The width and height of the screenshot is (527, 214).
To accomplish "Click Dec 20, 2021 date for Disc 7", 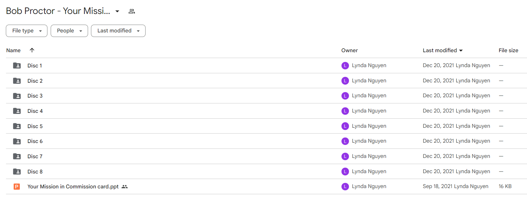I will pyautogui.click(x=438, y=156).
